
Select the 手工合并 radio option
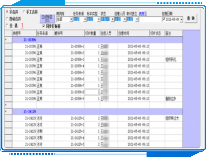[24, 12]
